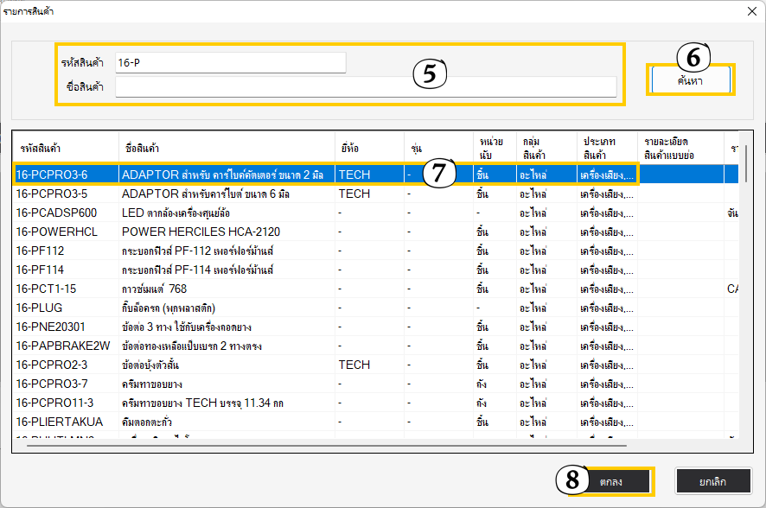This screenshot has height=508, width=766.
Task: Click the ตกลง confirm button
Action: (615, 480)
